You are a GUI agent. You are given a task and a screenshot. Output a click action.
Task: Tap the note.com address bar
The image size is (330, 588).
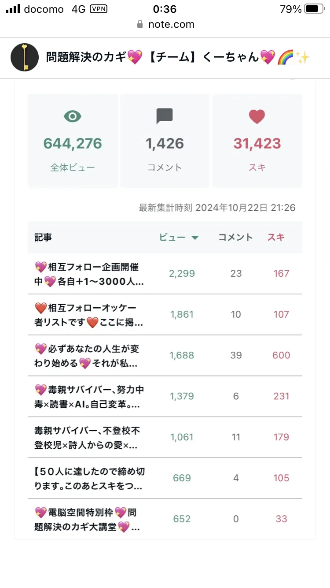click(x=165, y=24)
